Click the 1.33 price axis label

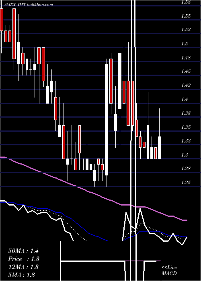pos(186,141)
